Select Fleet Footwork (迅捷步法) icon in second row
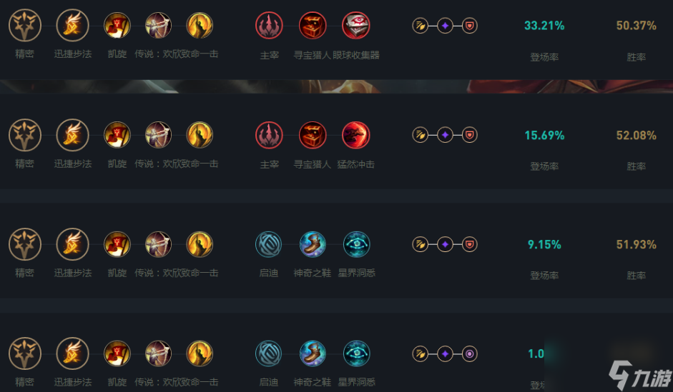This screenshot has width=673, height=392. click(72, 135)
